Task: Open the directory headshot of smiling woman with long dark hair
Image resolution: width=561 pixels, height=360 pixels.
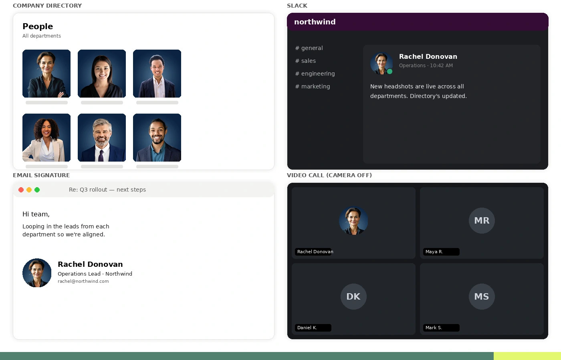Action: tap(102, 74)
